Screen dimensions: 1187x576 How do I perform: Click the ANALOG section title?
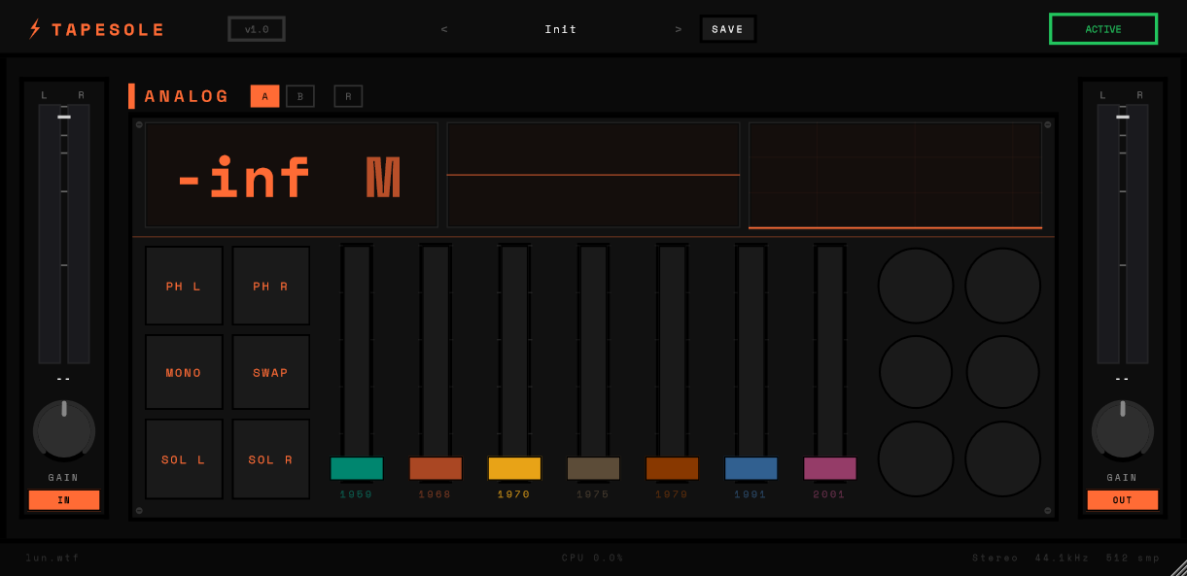click(x=187, y=96)
